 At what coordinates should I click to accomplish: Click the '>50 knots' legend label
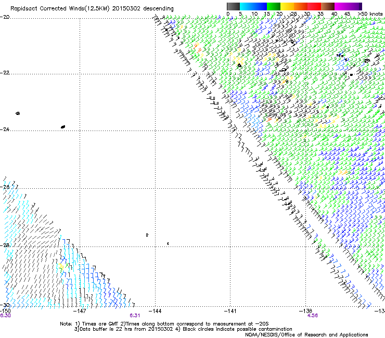click(x=370, y=14)
